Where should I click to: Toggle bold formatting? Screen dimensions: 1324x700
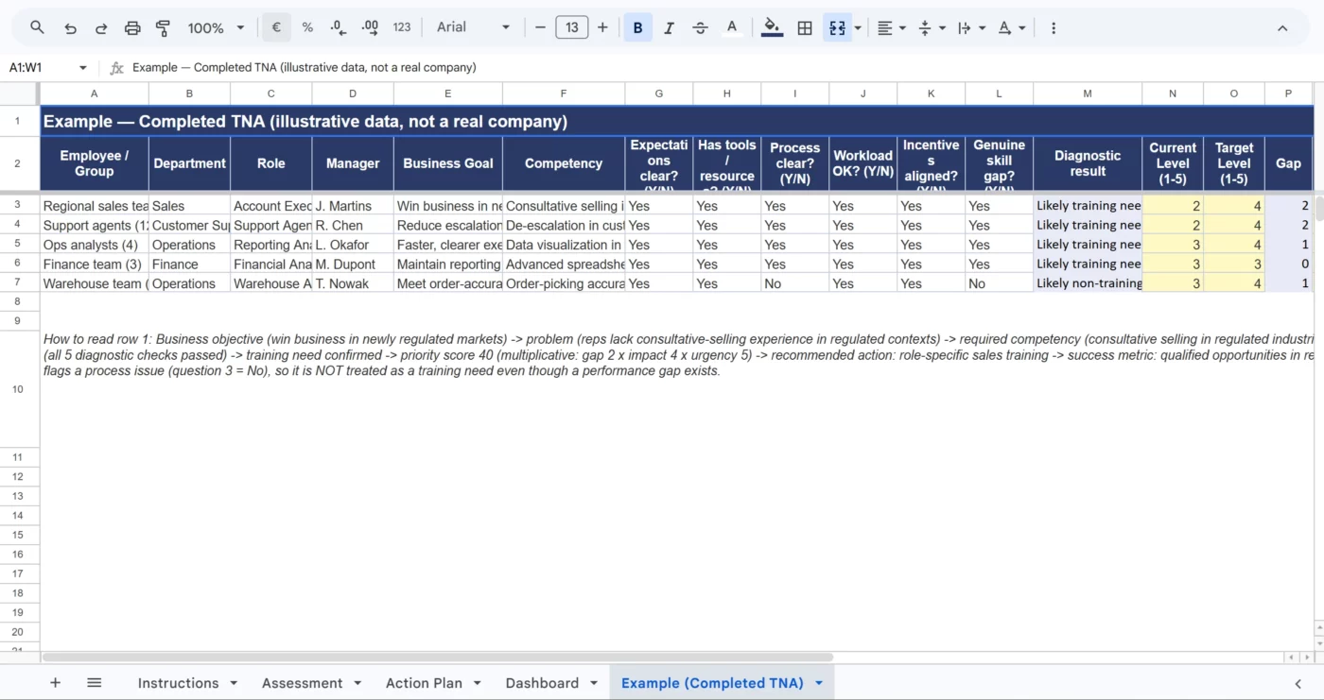(x=637, y=28)
